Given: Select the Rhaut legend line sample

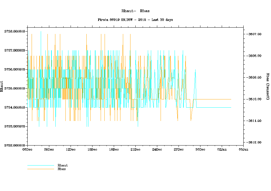Looking at the screenshot, I should click(x=40, y=166).
